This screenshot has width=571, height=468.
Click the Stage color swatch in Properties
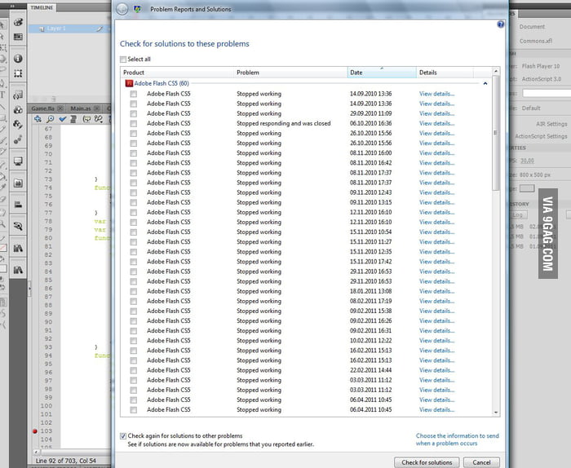527,188
